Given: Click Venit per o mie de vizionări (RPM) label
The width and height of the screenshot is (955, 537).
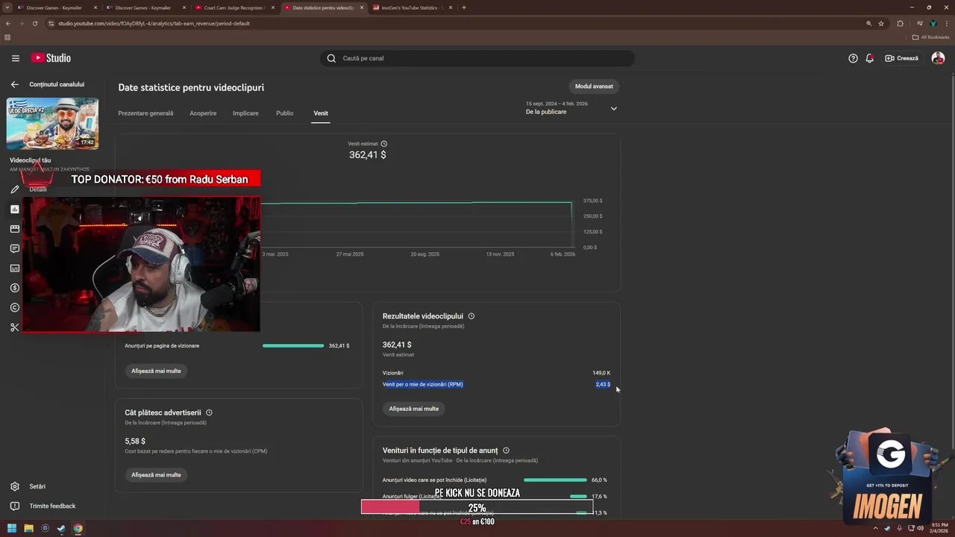Looking at the screenshot, I should (x=423, y=385).
